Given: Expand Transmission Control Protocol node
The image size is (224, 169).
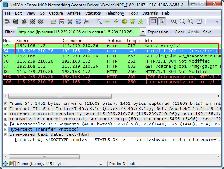Looking at the screenshot, I should tap(5, 119).
